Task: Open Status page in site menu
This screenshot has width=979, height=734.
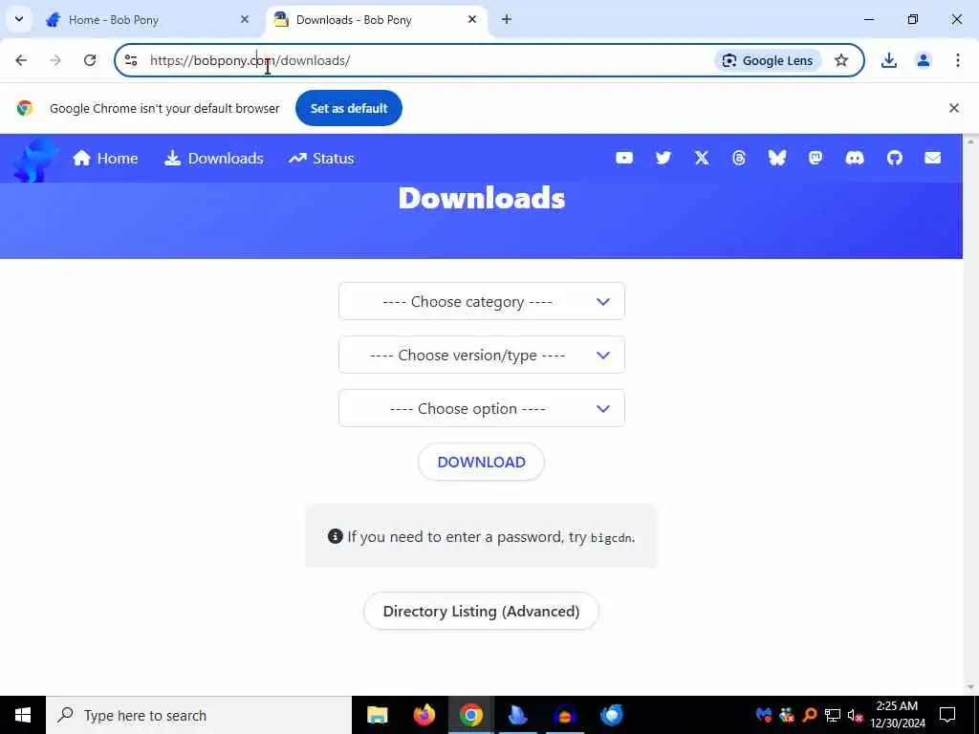Action: tap(321, 159)
